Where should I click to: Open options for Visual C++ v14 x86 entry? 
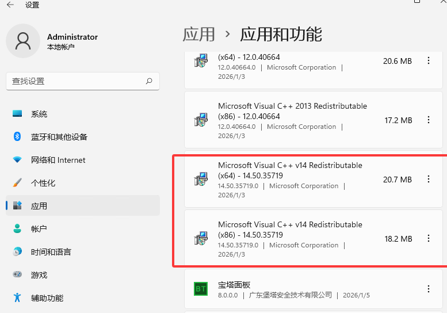[429, 239]
